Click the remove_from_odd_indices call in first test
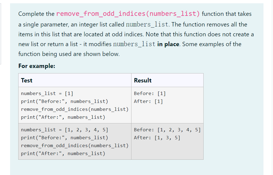Screen dimensions: 273x175 click(x=75, y=109)
